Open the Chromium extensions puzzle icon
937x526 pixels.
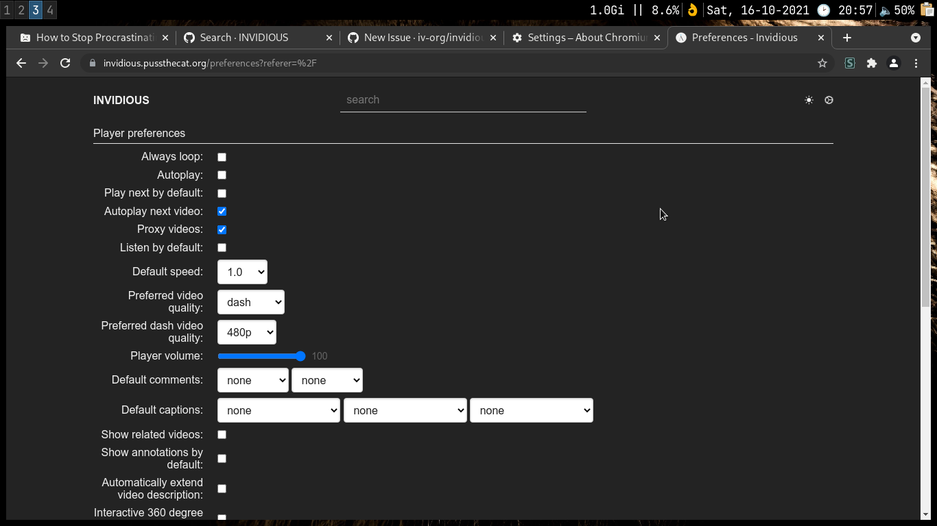coord(871,62)
